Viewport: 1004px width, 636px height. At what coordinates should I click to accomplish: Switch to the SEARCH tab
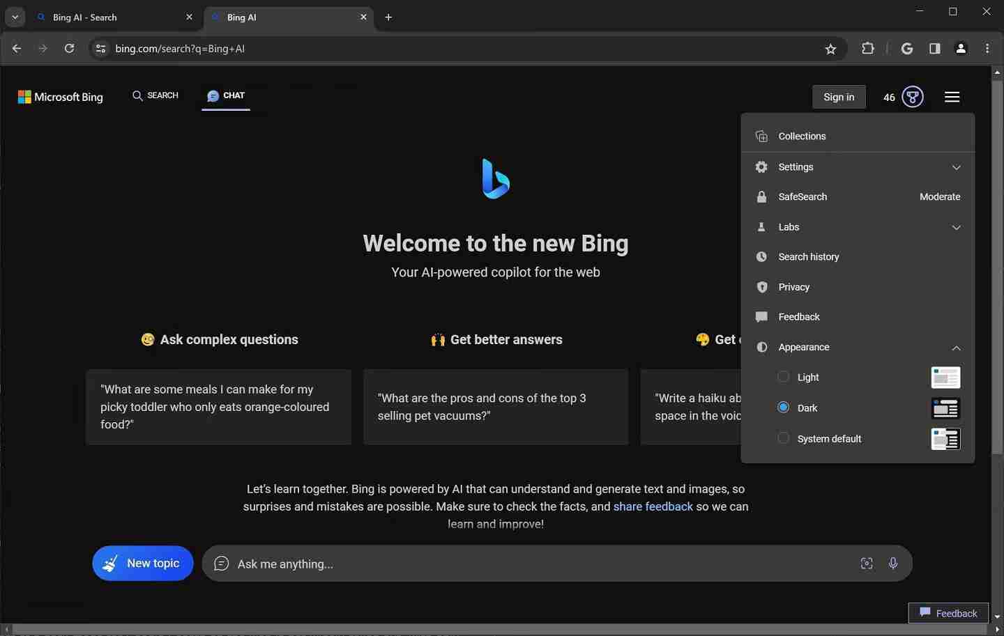(x=155, y=95)
